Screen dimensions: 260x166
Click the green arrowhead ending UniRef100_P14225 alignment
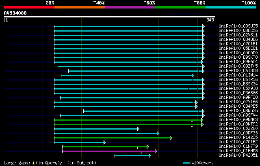[171, 138]
